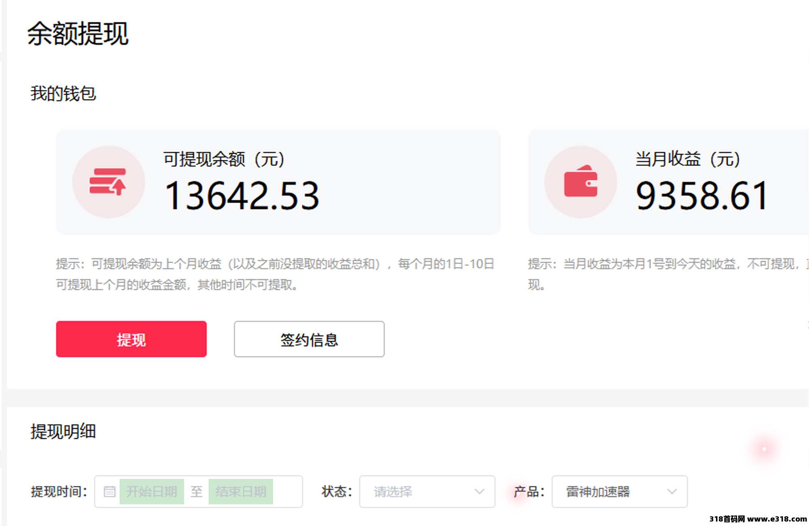Click the 可提现余额（元）label

pos(224,159)
